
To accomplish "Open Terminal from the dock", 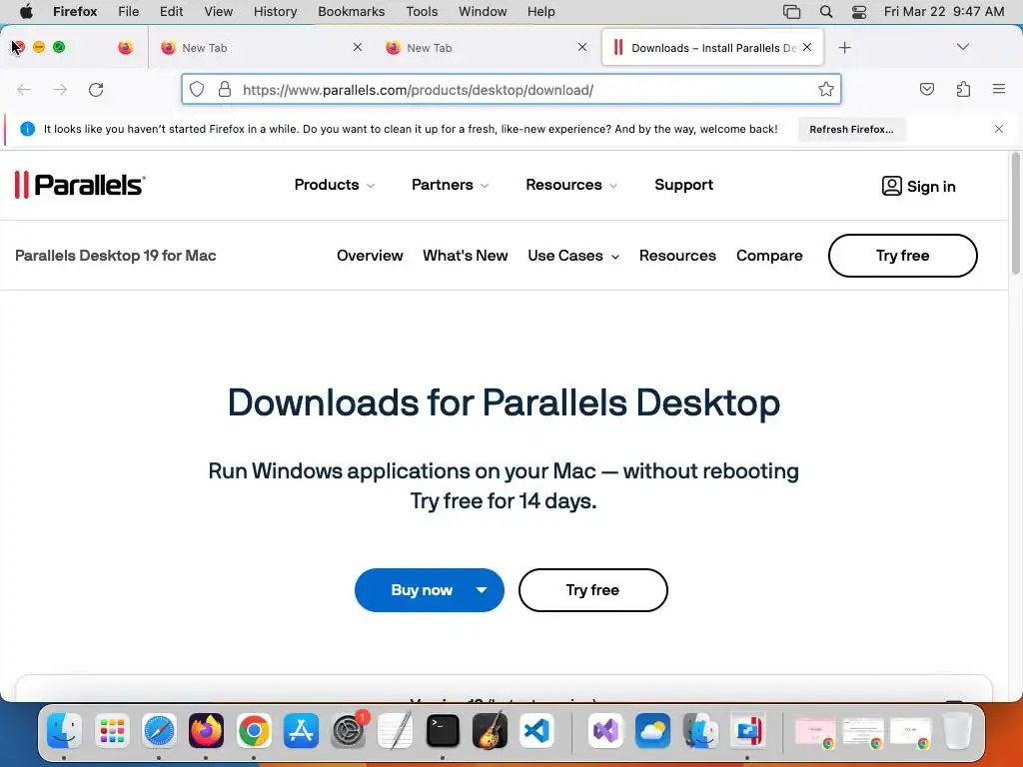I will point(443,730).
